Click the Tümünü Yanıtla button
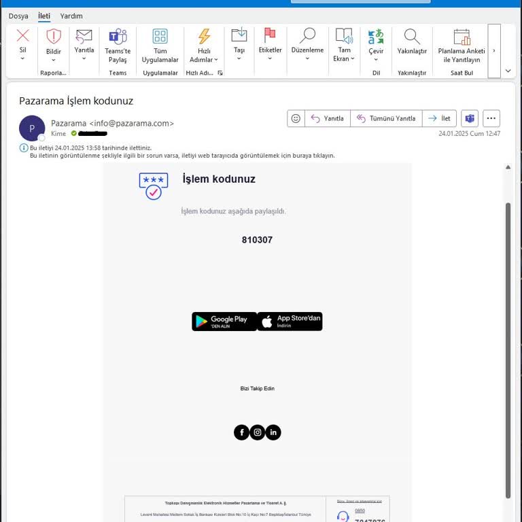522x522 pixels. coord(386,118)
